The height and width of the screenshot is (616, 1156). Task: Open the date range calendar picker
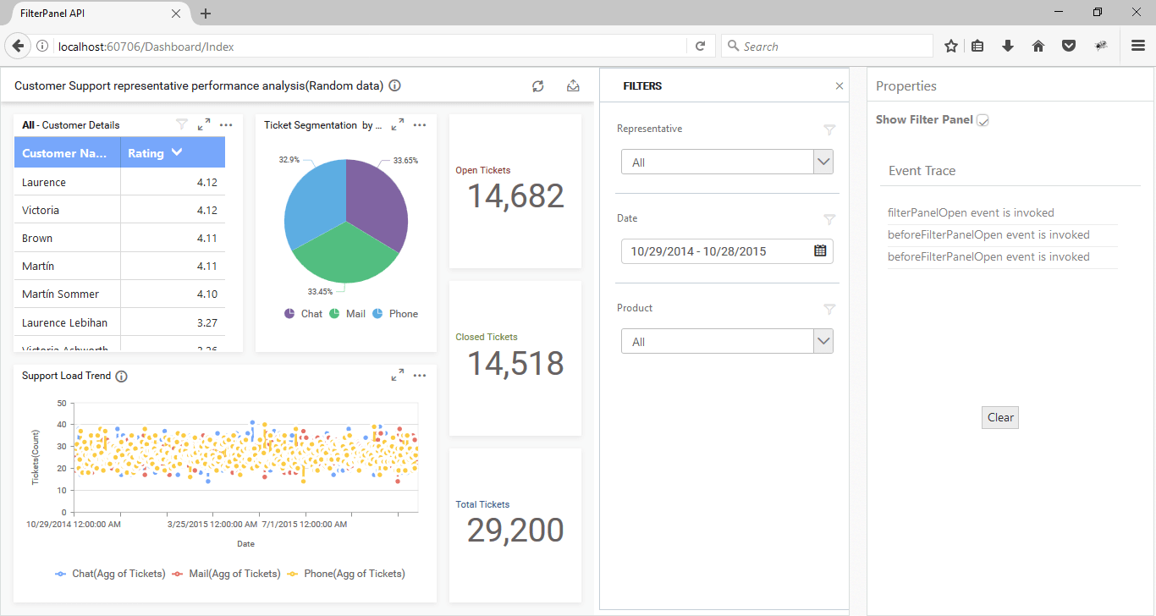(x=820, y=250)
